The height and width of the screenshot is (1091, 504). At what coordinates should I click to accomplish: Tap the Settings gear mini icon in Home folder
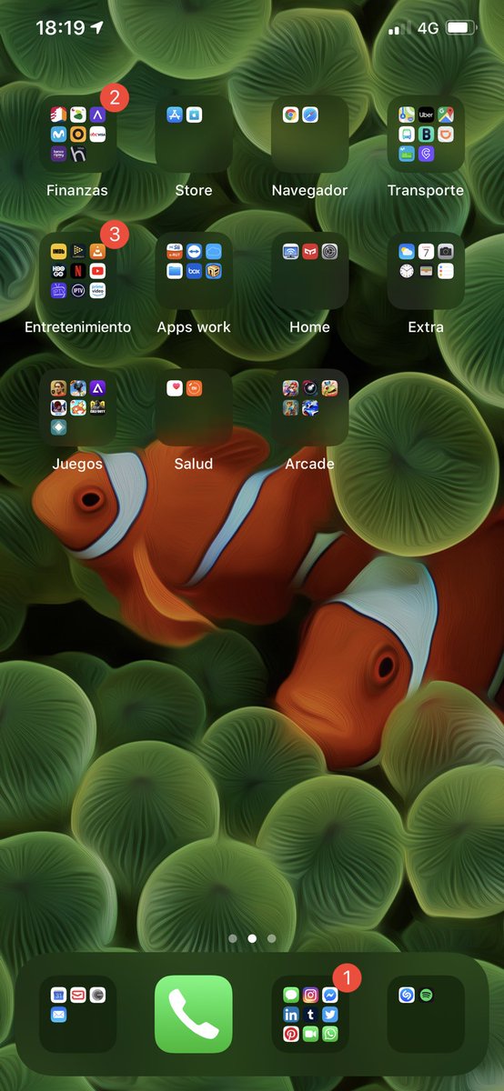click(329, 252)
